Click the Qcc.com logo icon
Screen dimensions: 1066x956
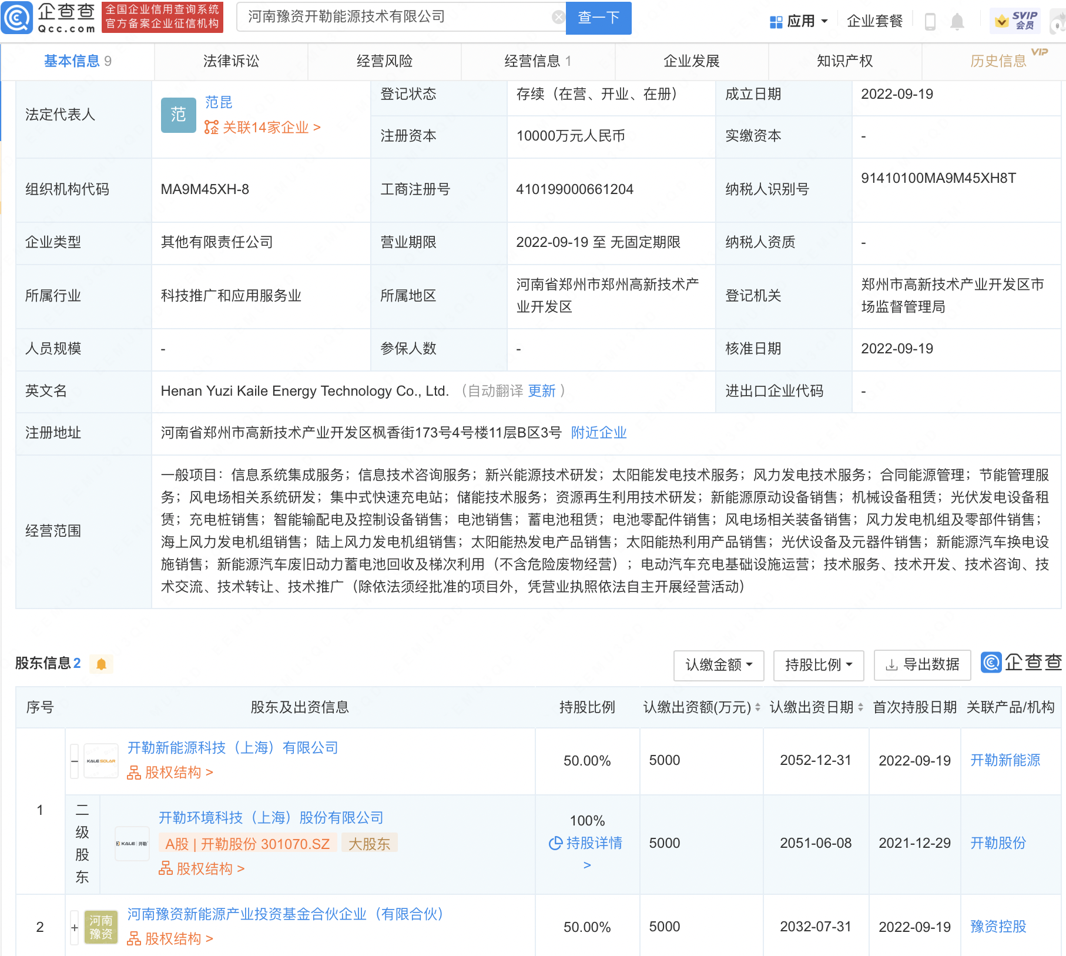click(17, 18)
